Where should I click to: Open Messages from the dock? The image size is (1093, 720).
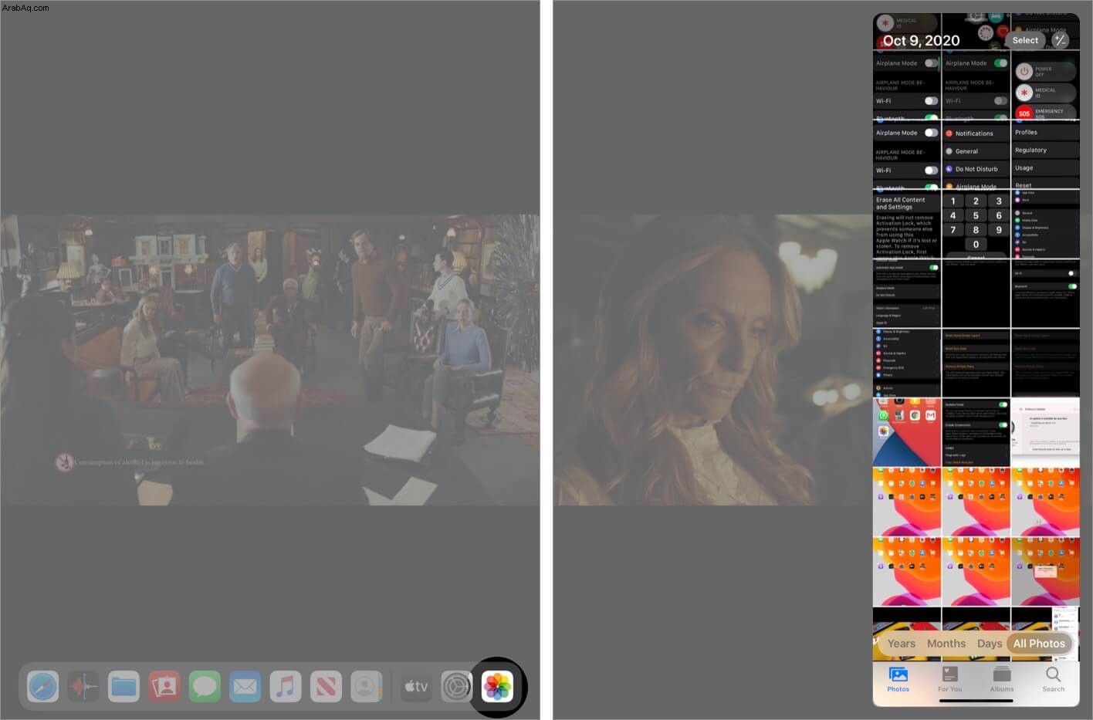(205, 686)
